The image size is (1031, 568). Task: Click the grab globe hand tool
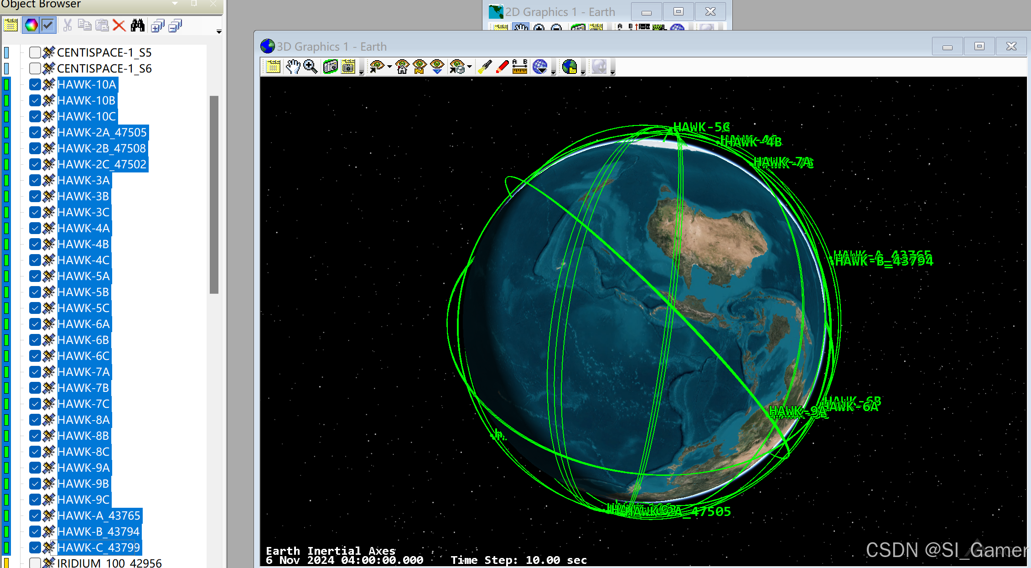click(292, 67)
